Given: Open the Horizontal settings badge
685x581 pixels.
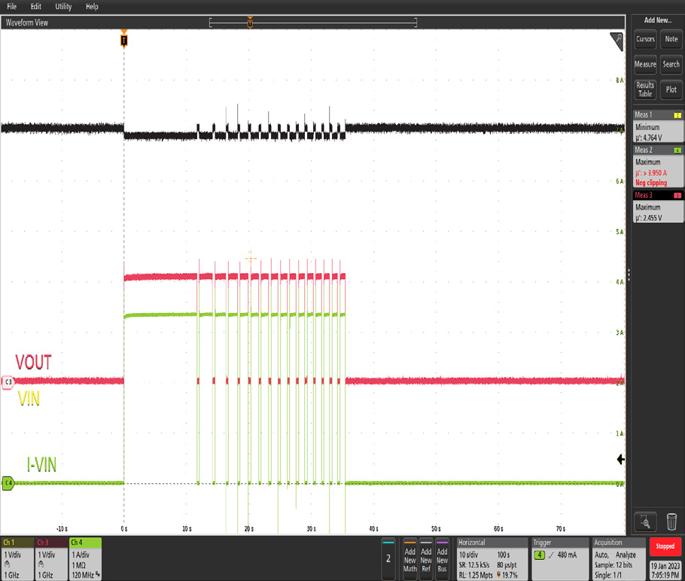Looking at the screenshot, I should [x=492, y=558].
